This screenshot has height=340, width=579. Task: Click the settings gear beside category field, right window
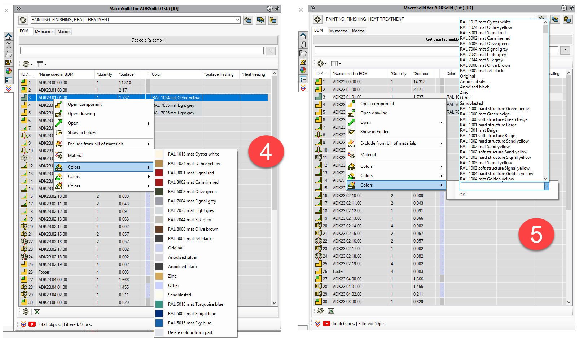pos(317,19)
